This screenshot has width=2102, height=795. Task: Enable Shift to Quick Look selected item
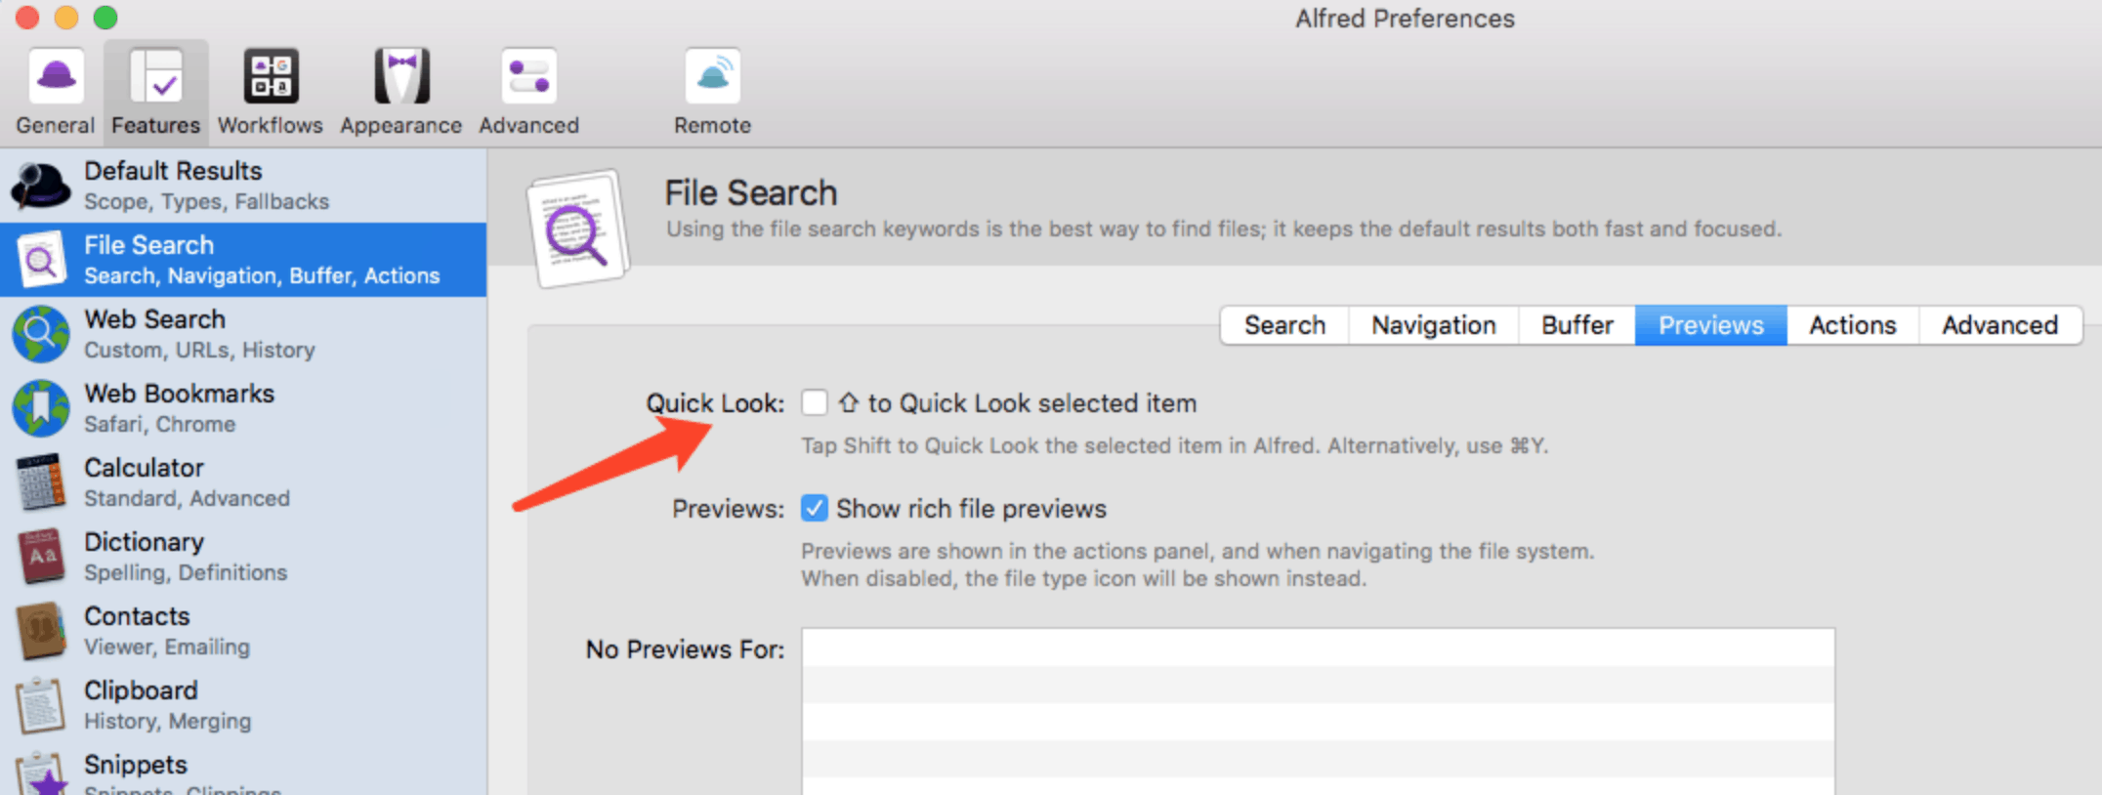click(815, 402)
